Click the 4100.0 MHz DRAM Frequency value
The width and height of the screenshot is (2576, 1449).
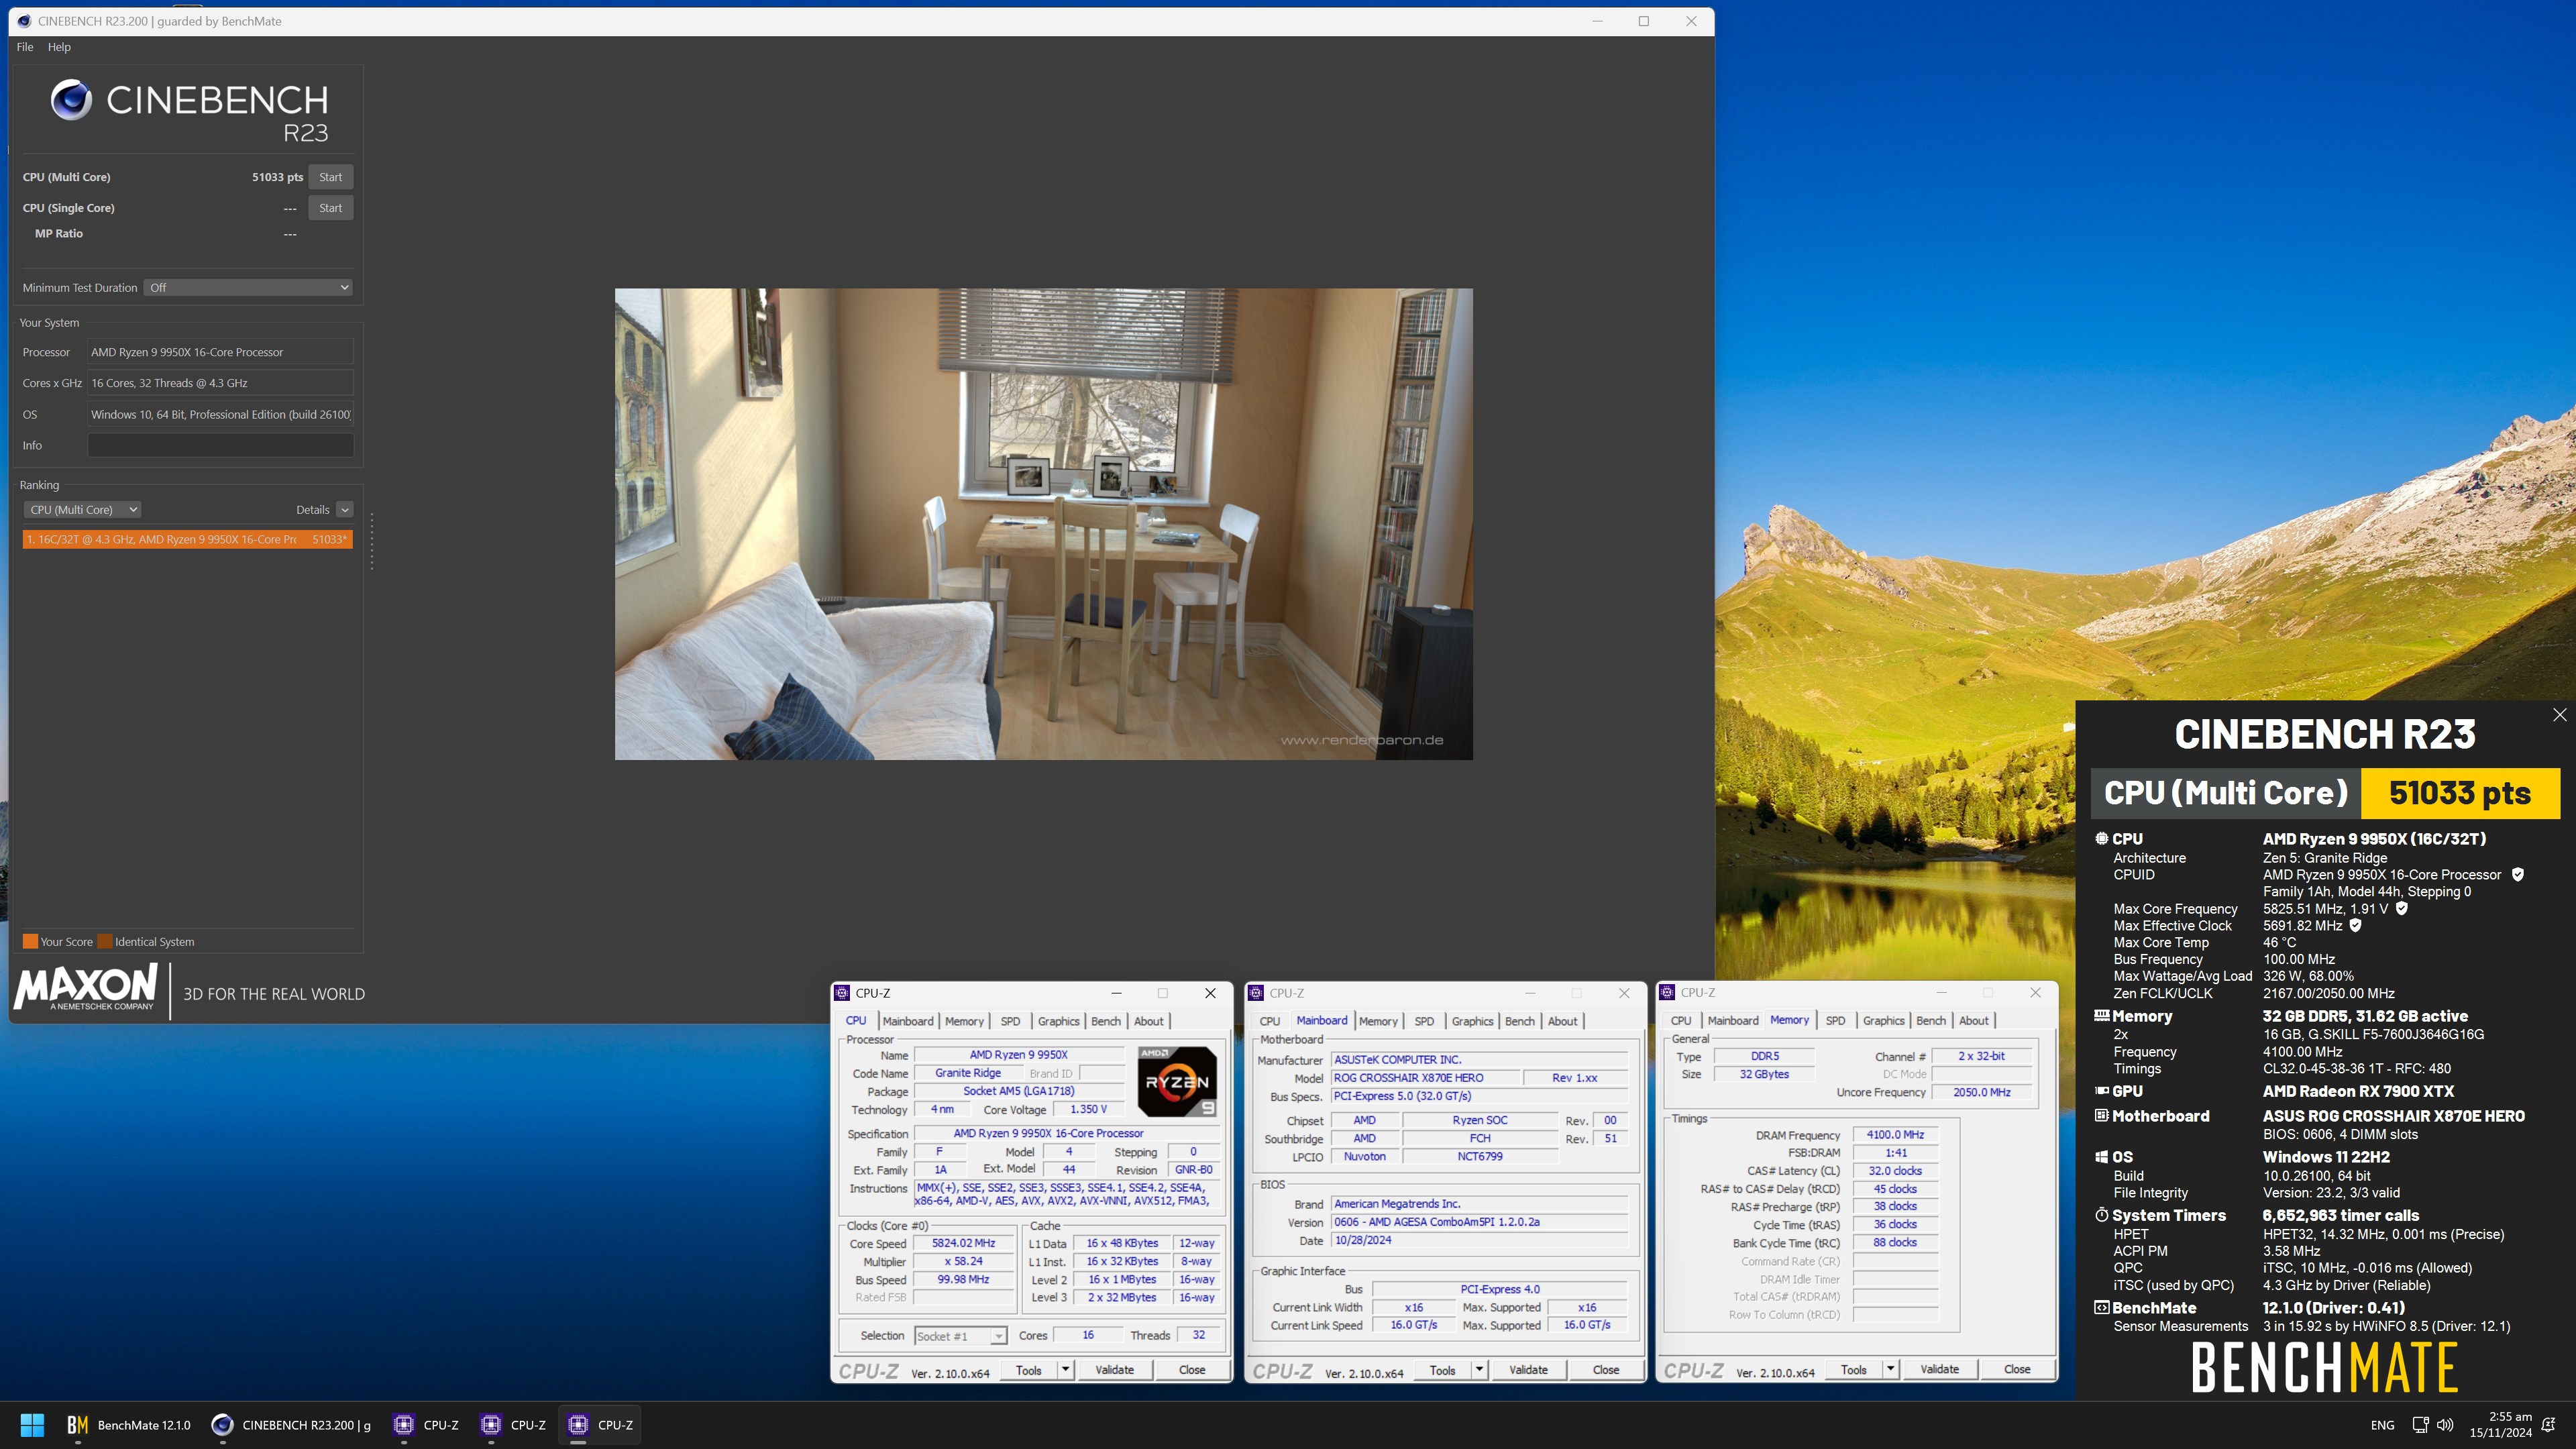pos(1895,1135)
